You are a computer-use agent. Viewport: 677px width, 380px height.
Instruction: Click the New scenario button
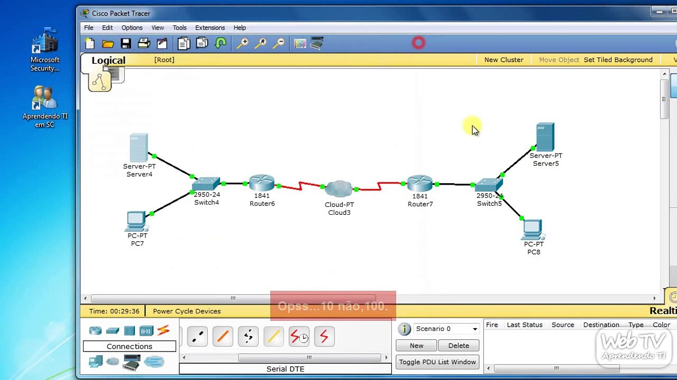coord(416,346)
